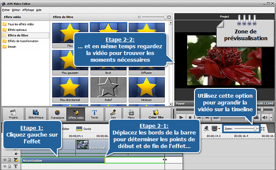This screenshot has height=170, width=276.
Task: Expand the volume control arrow
Action: click(x=271, y=118)
